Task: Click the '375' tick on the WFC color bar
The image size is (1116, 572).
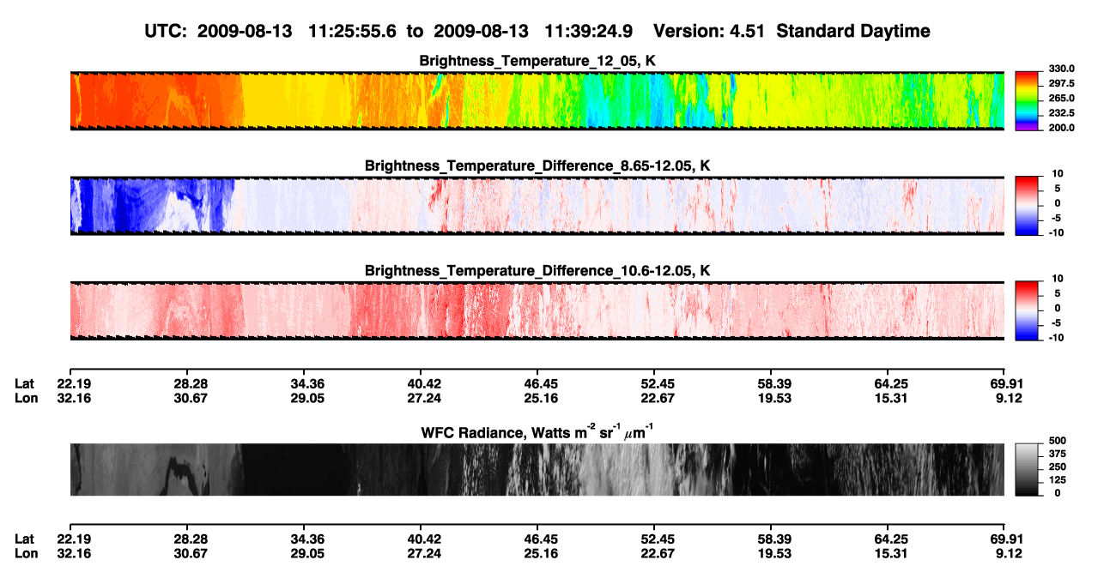Action: point(1057,454)
